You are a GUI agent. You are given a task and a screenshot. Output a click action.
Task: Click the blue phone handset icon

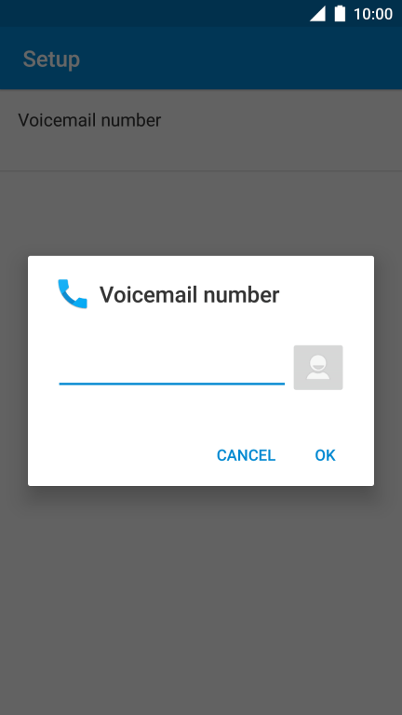(73, 294)
